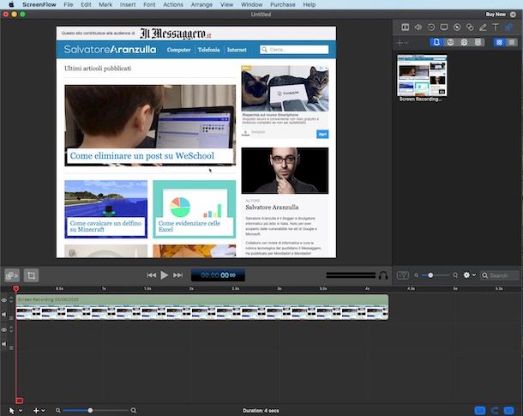Open the timeline add plus dropdown
Screen dimensions: 523x416
39,411
